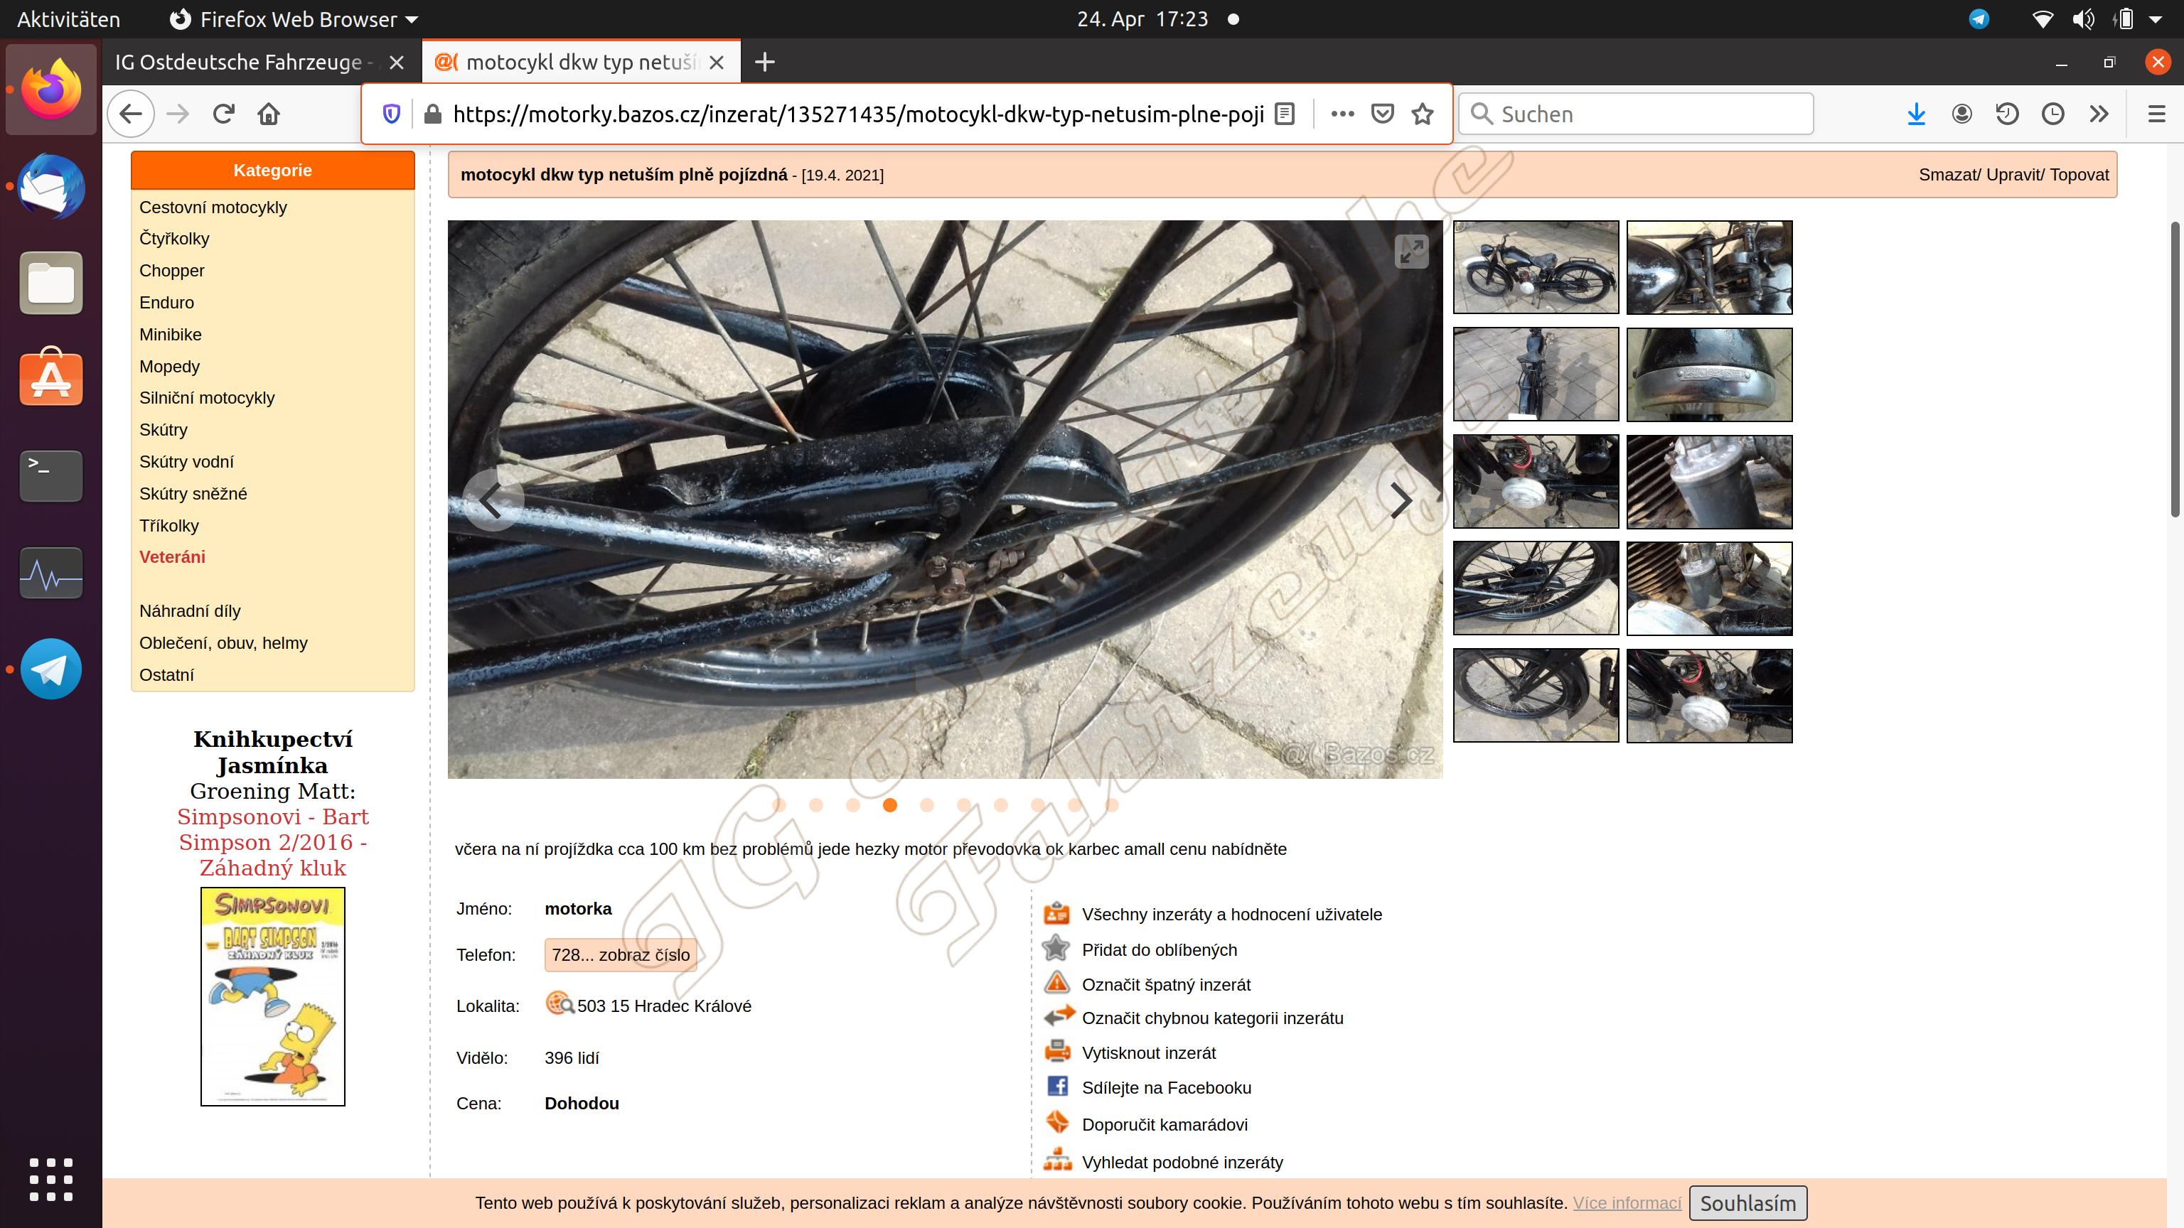Image resolution: width=2184 pixels, height=1228 pixels.
Task: Open tracking protection shield icon
Action: pos(391,114)
